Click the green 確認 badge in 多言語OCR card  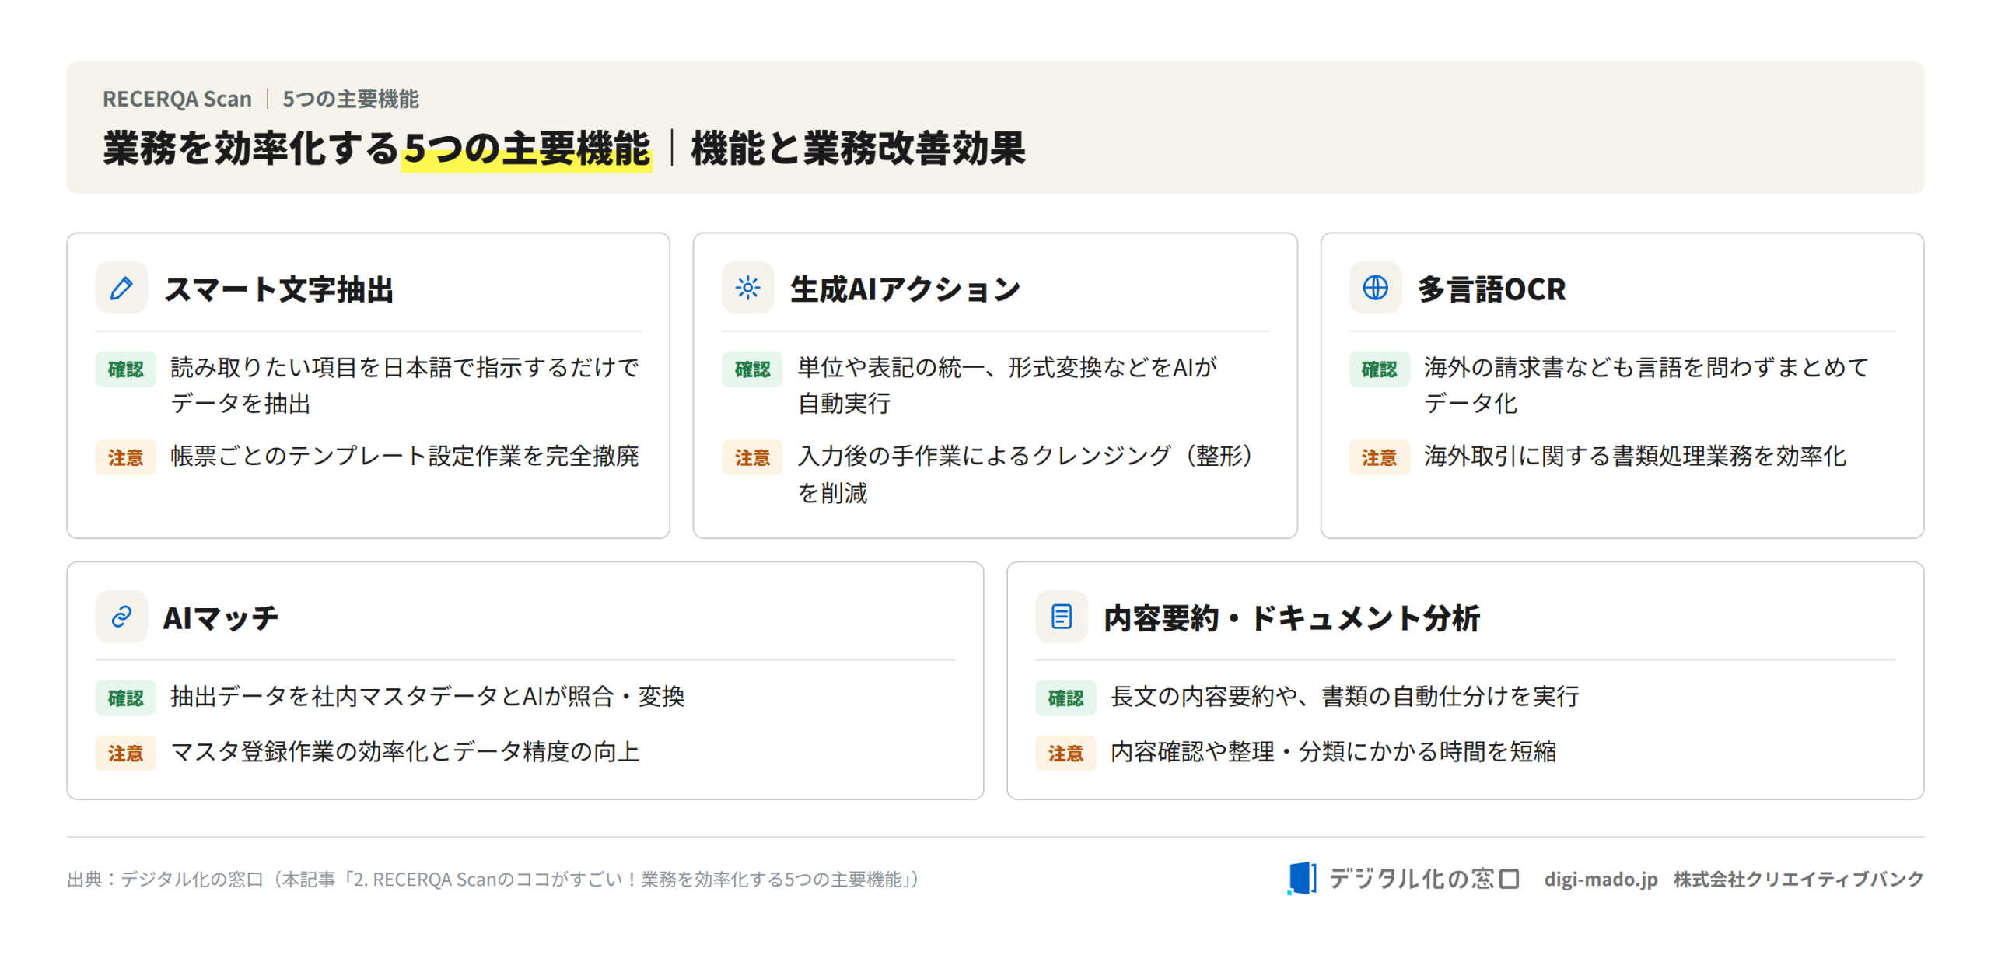(x=1379, y=369)
